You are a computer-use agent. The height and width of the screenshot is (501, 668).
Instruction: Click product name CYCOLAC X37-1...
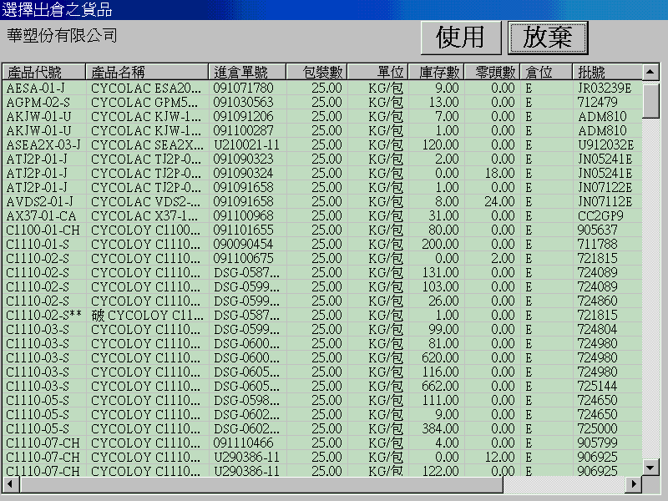pyautogui.click(x=144, y=215)
